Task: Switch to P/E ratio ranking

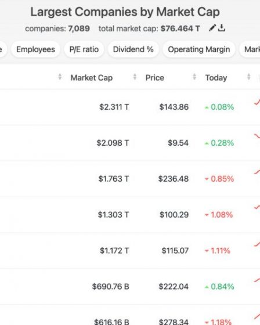Action: coord(84,49)
